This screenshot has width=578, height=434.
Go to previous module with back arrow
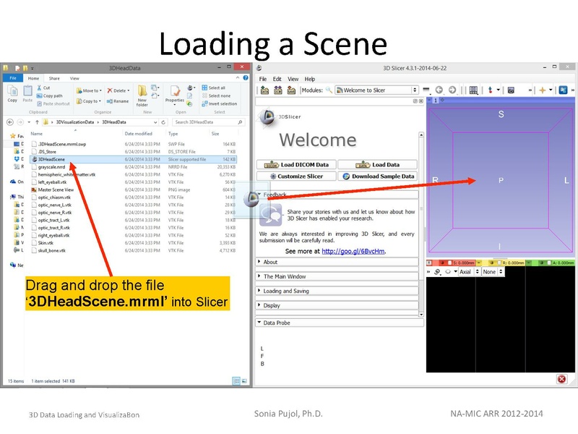click(439, 90)
